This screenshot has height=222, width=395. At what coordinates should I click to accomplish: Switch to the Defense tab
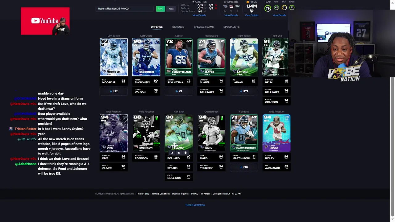[178, 27]
